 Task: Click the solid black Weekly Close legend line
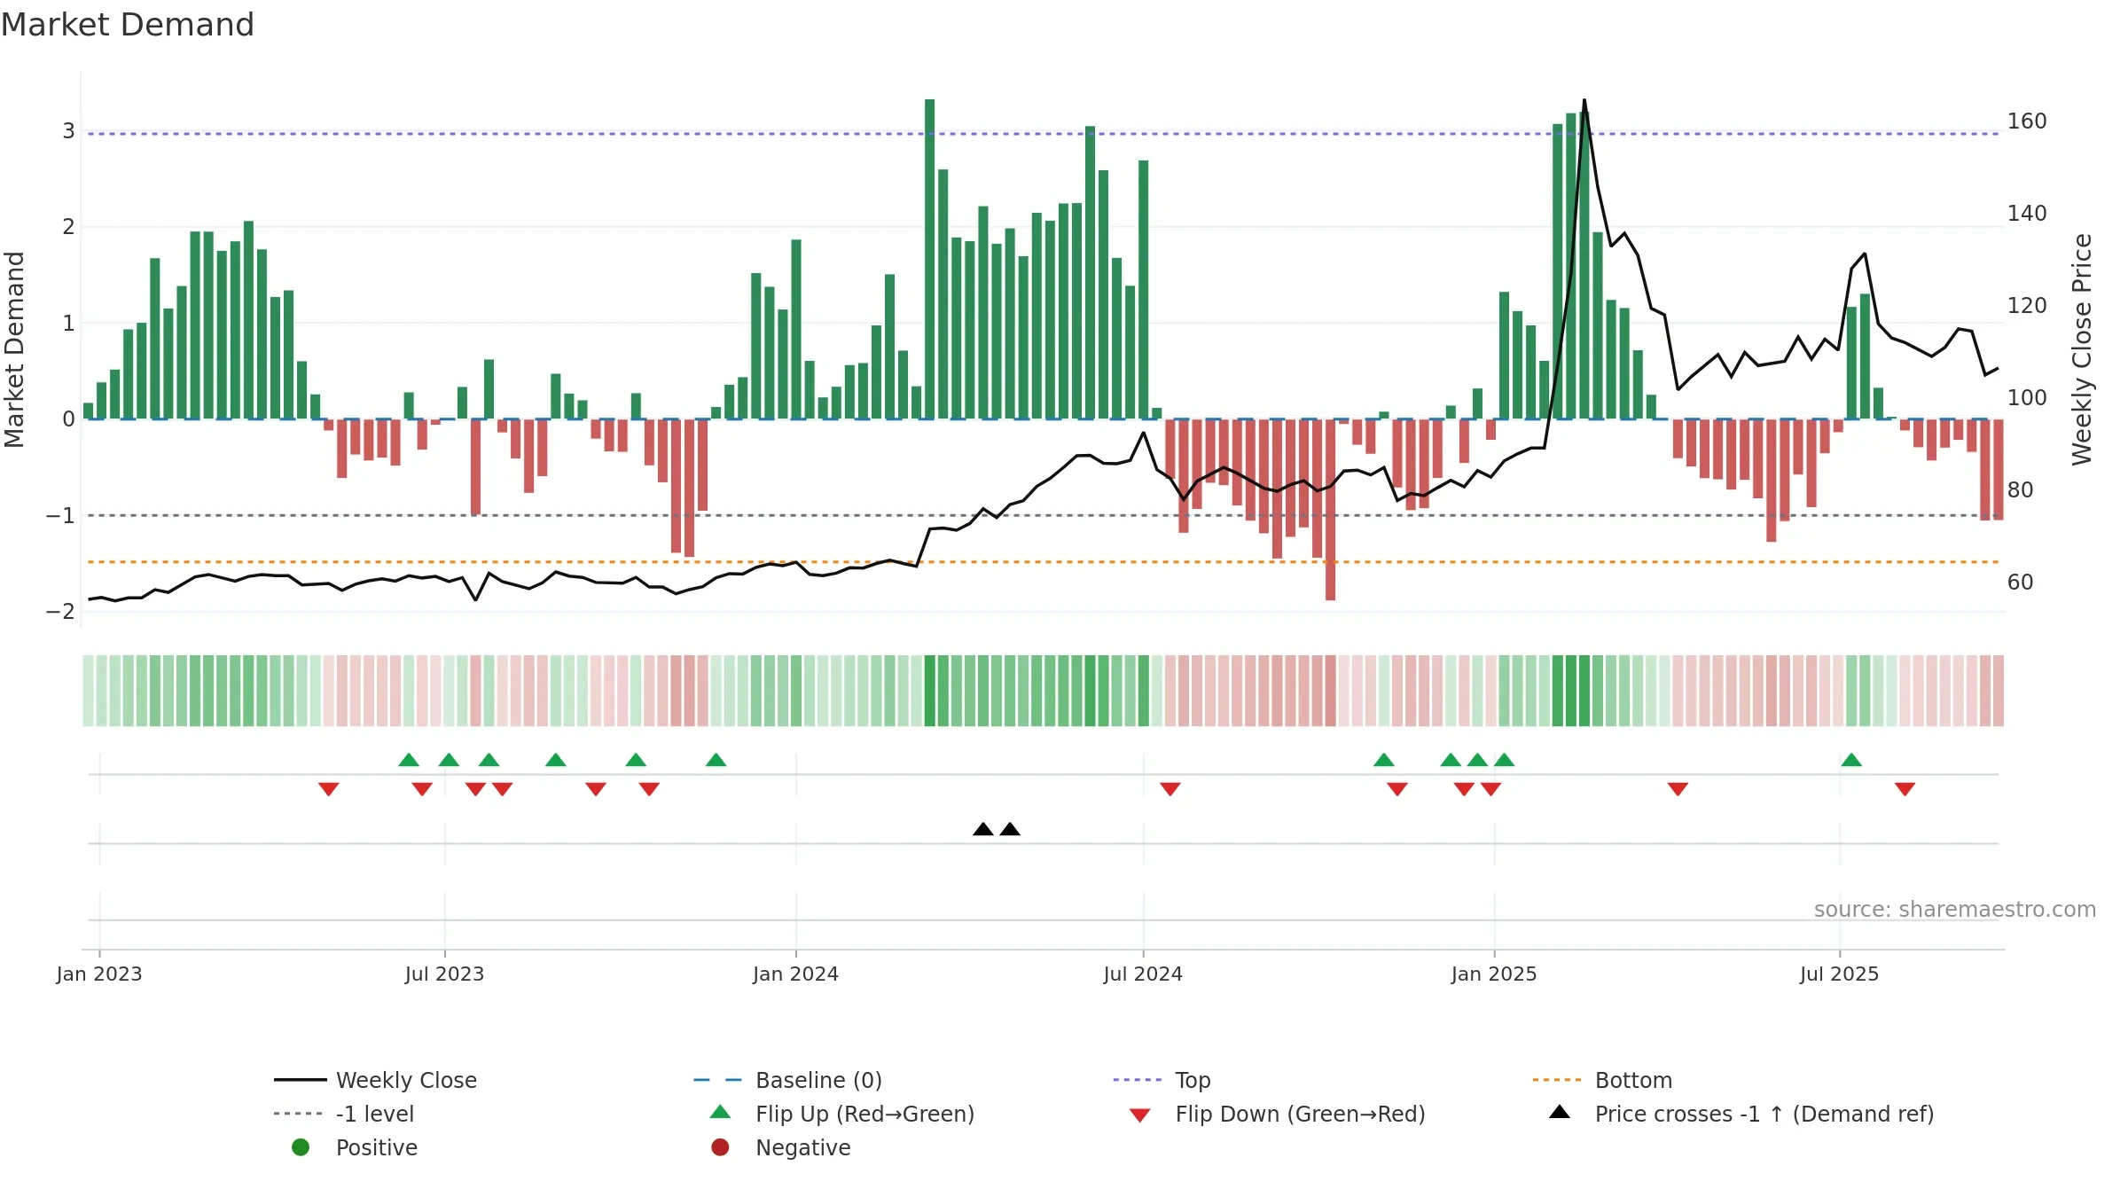click(x=301, y=1080)
